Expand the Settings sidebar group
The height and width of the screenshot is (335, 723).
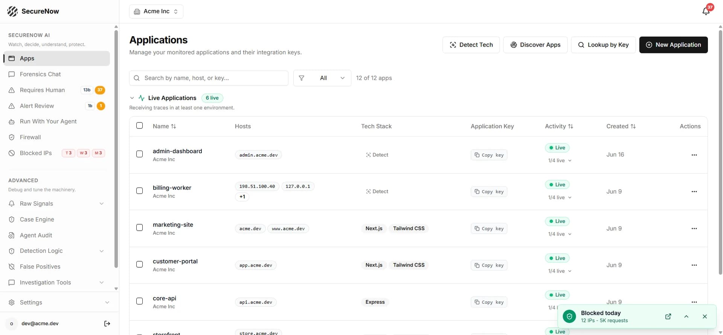tap(59, 303)
